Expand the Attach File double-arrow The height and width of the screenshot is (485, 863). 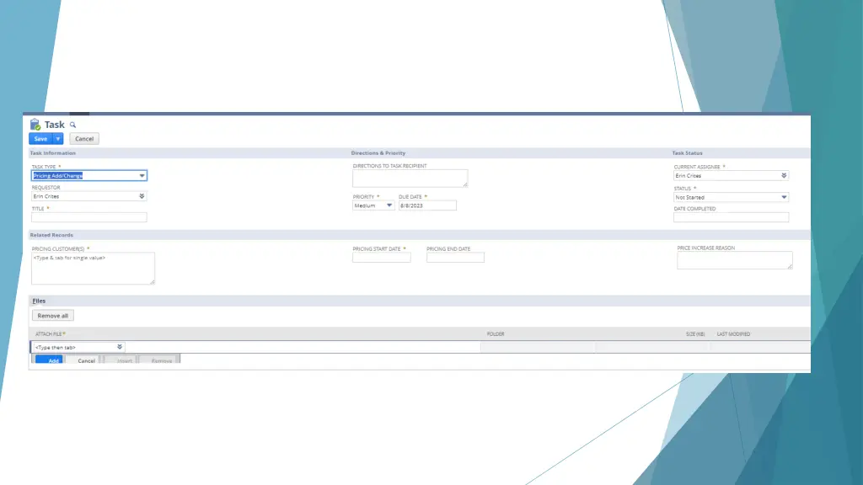(120, 347)
